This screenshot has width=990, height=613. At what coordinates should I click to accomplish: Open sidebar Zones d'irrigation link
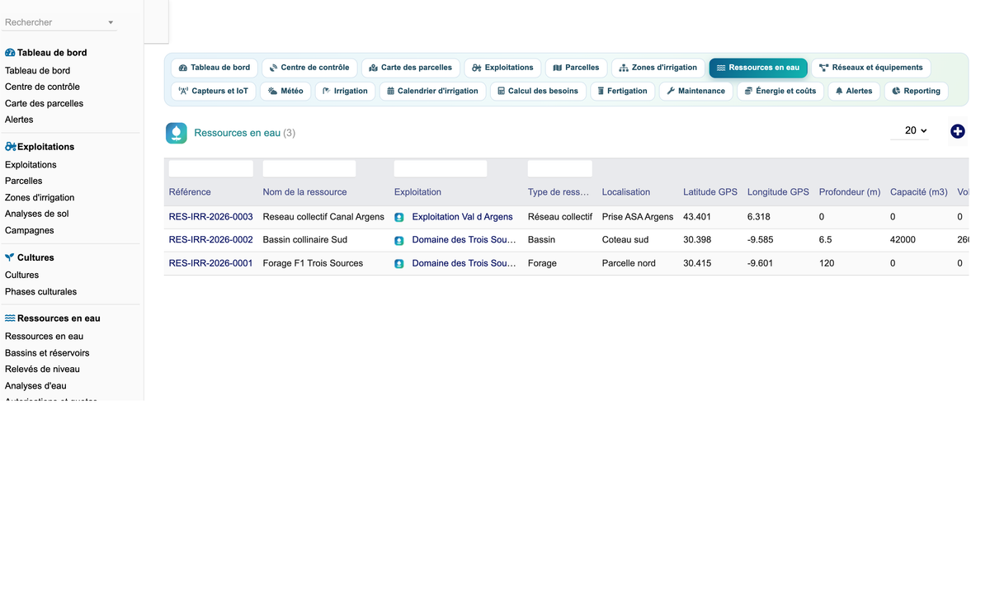(x=40, y=197)
